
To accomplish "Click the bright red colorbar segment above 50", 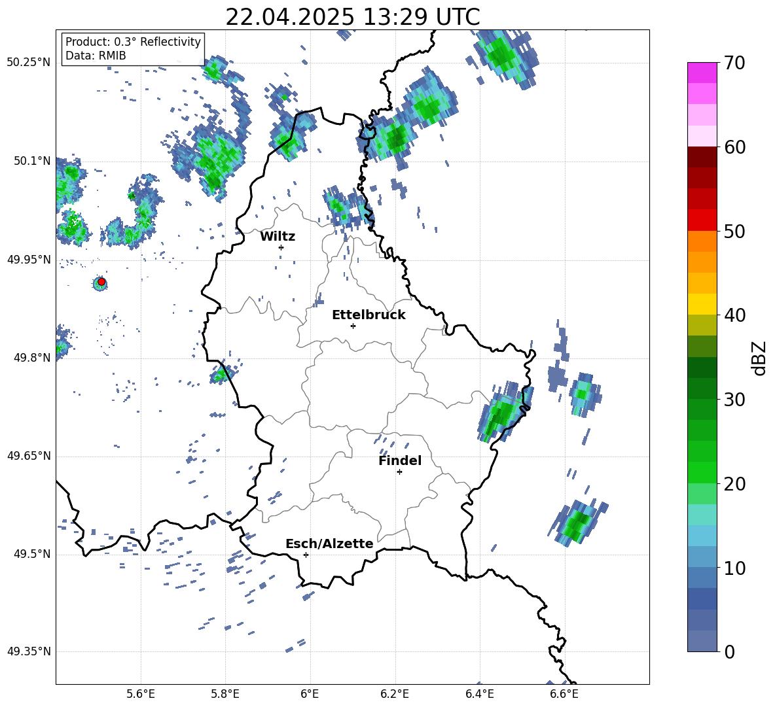I will [702, 220].
